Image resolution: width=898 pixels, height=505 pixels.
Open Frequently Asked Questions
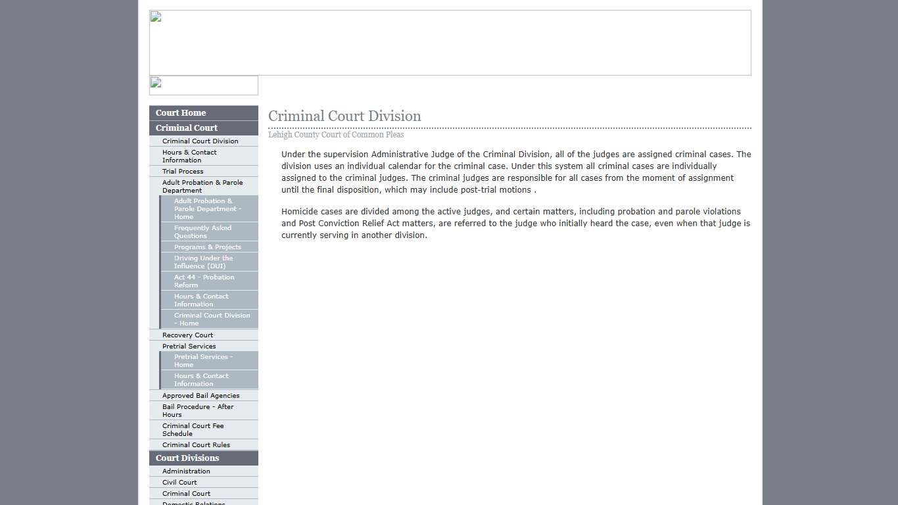[x=204, y=231]
